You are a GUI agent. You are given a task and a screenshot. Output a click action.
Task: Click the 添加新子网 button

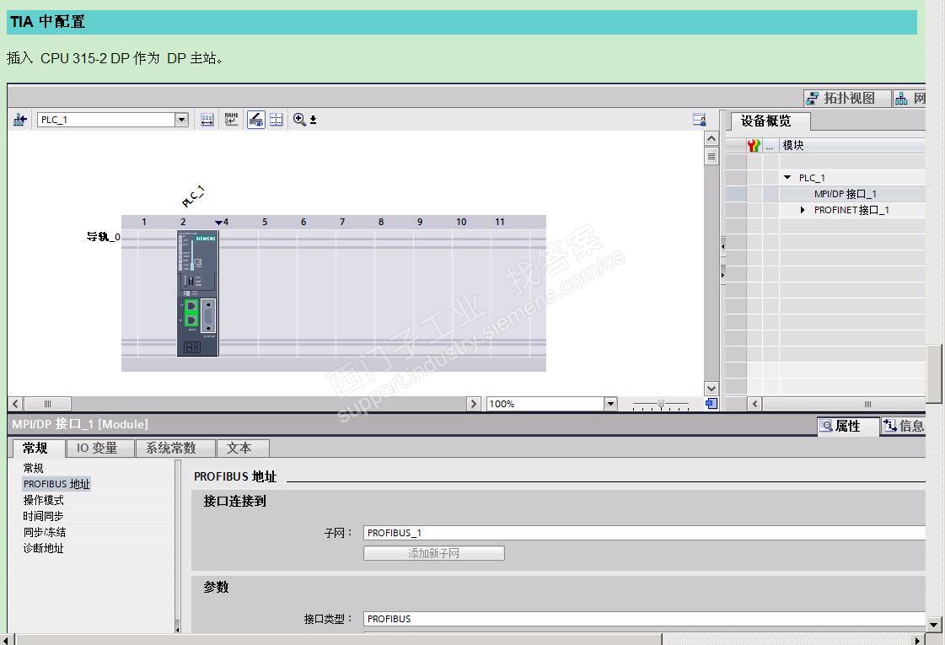434,553
